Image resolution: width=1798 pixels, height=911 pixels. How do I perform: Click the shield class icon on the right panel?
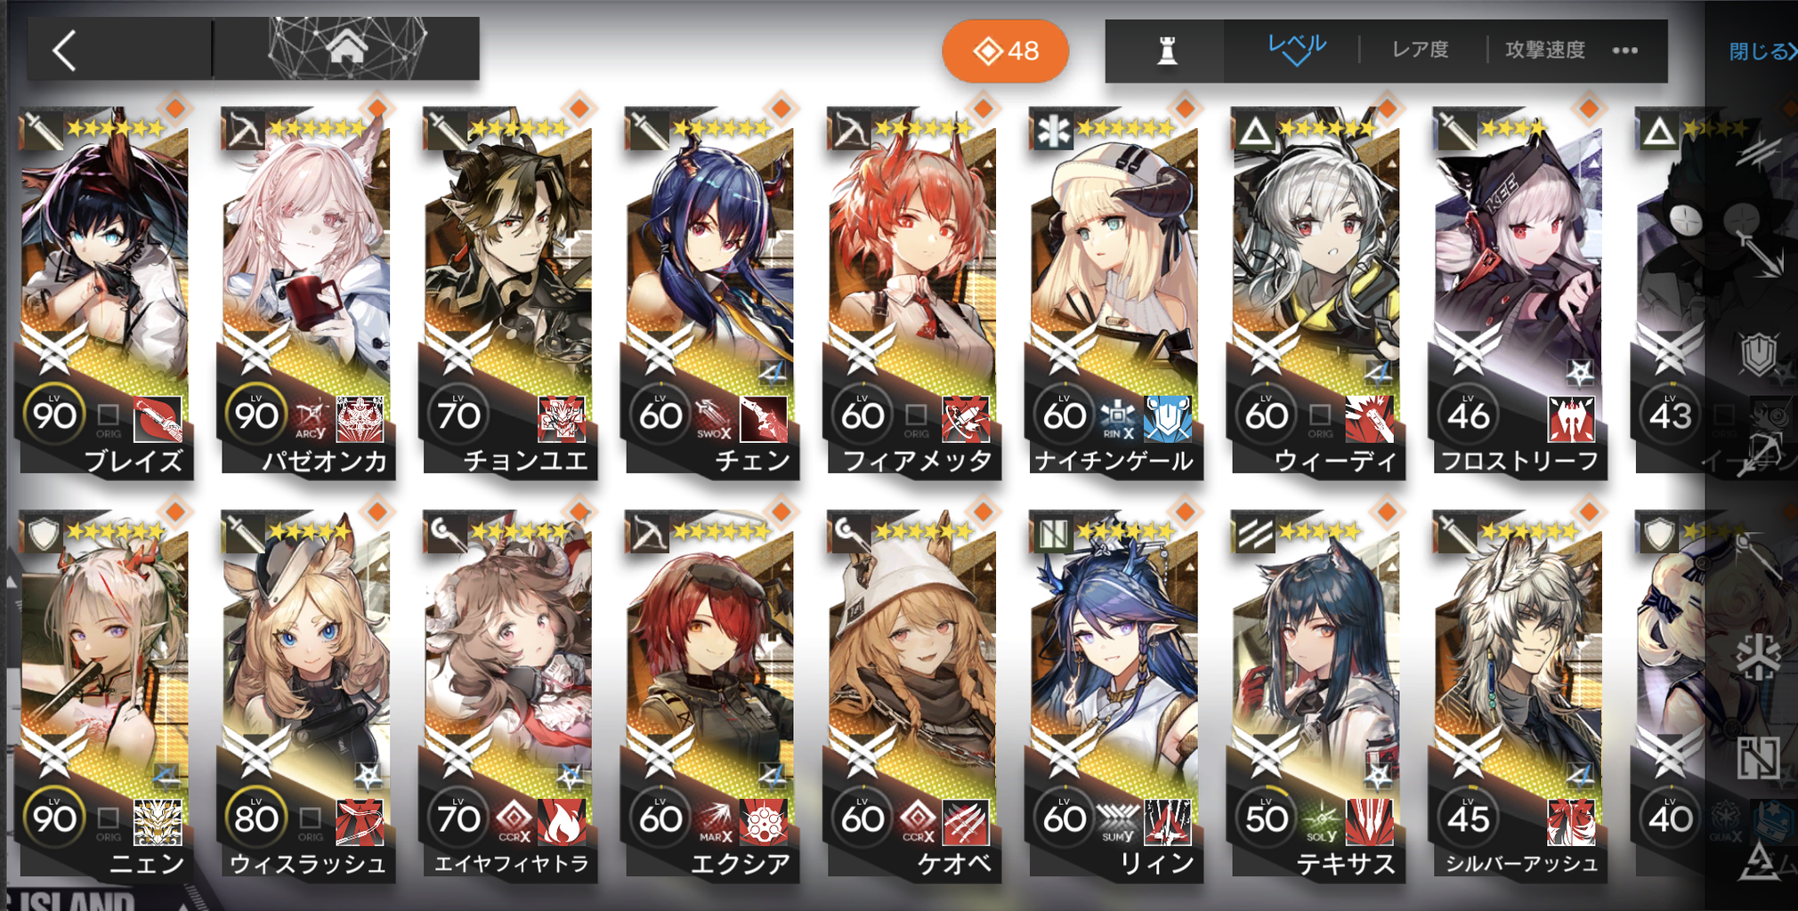pyautogui.click(x=1758, y=355)
